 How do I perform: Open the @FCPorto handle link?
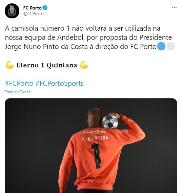coord(33,14)
